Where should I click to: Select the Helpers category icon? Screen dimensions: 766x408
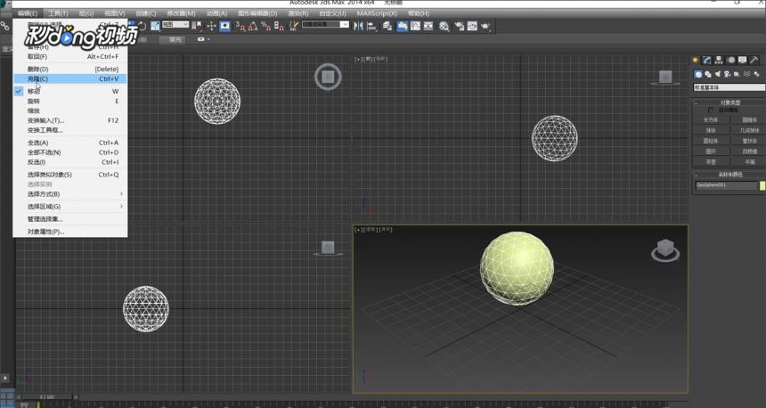click(737, 74)
